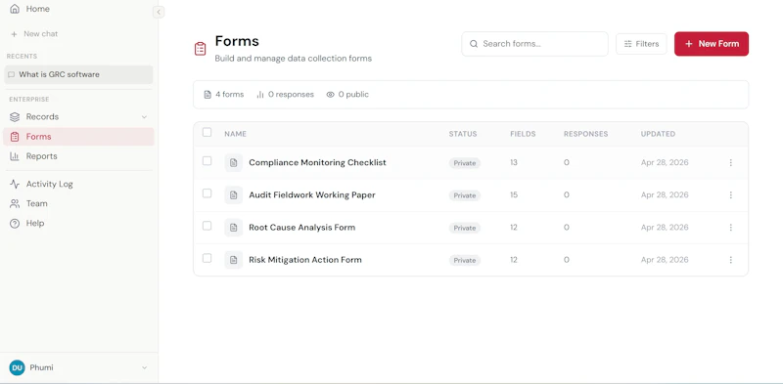
Task: Click the FIELDS column header
Action: (523, 134)
